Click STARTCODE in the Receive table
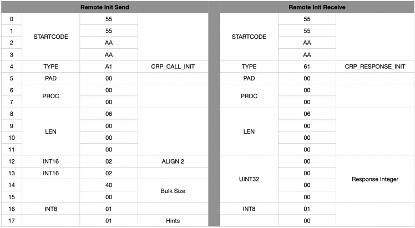Viewport: 415px width, 228px height. tap(249, 37)
